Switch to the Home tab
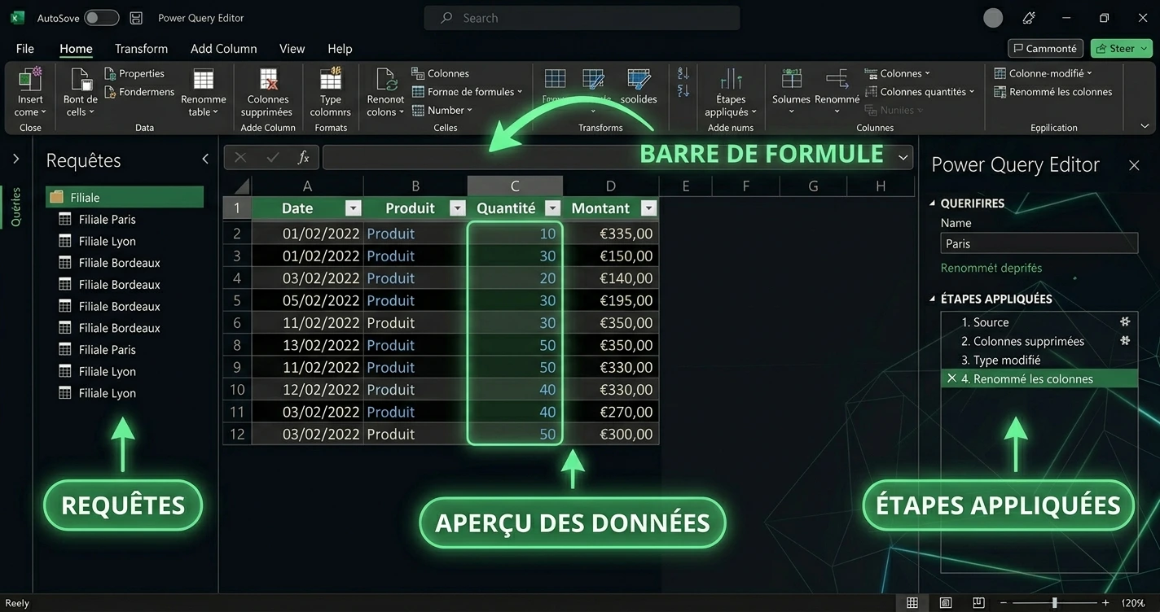1160x612 pixels. click(x=76, y=49)
